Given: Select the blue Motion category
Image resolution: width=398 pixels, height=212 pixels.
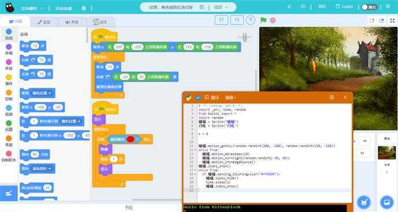Looking at the screenshot, I should [x=9, y=34].
